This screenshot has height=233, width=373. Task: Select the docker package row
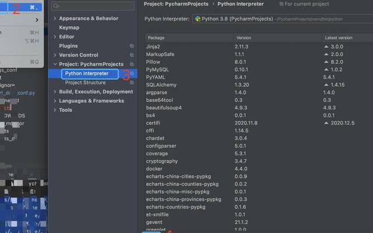click(259, 168)
